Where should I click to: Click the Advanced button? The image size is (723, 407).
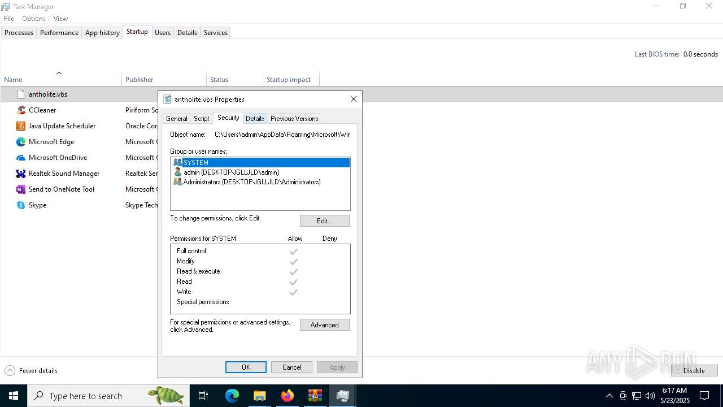tap(325, 325)
